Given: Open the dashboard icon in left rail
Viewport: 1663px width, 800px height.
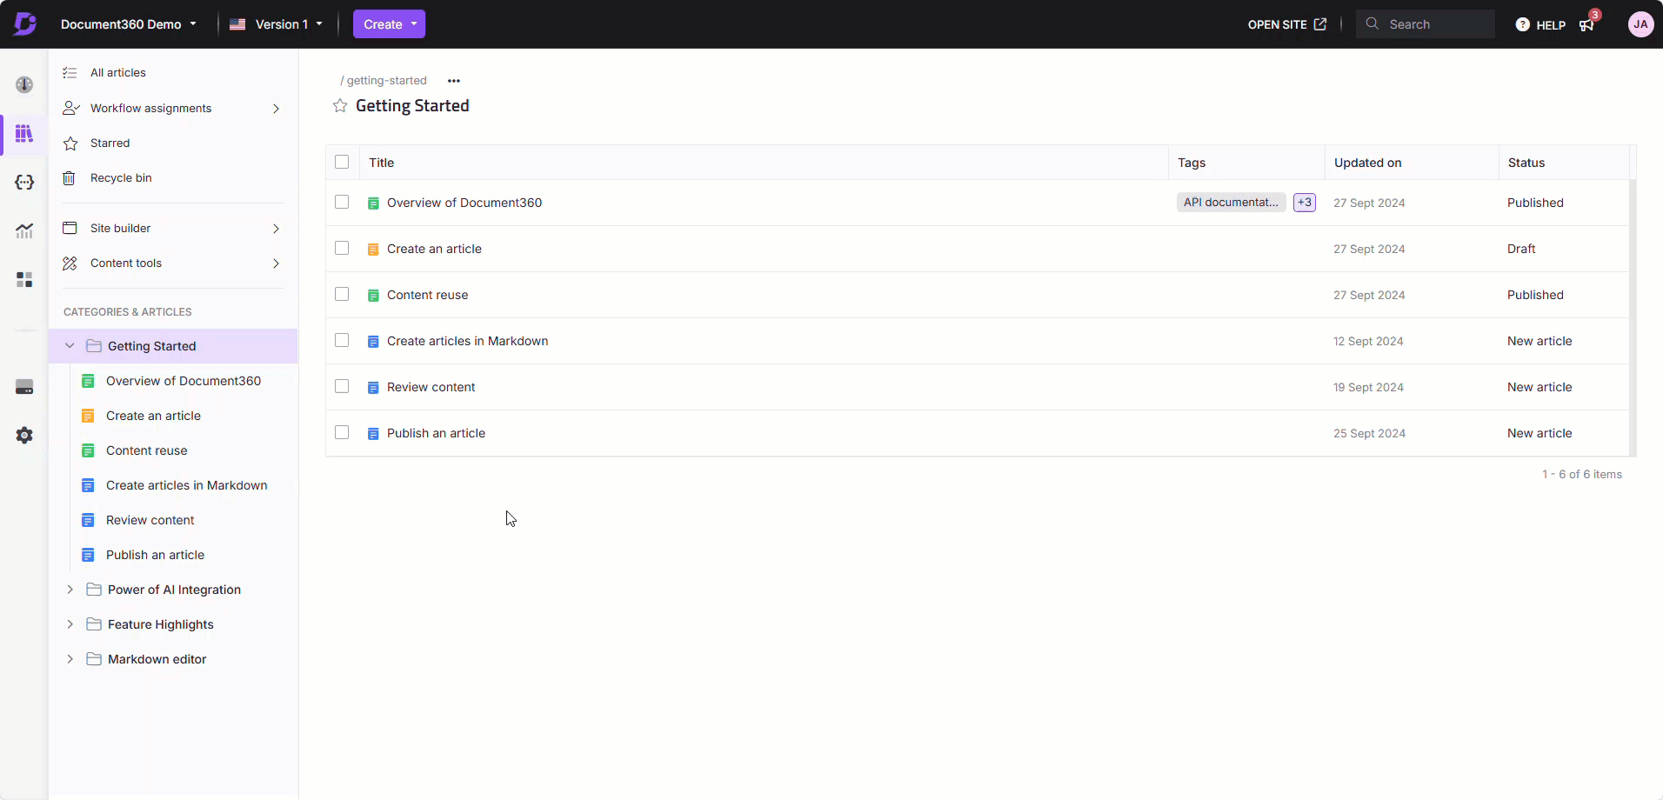Looking at the screenshot, I should tap(24, 84).
